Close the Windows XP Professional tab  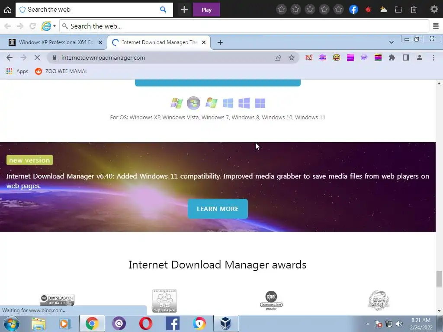(100, 42)
